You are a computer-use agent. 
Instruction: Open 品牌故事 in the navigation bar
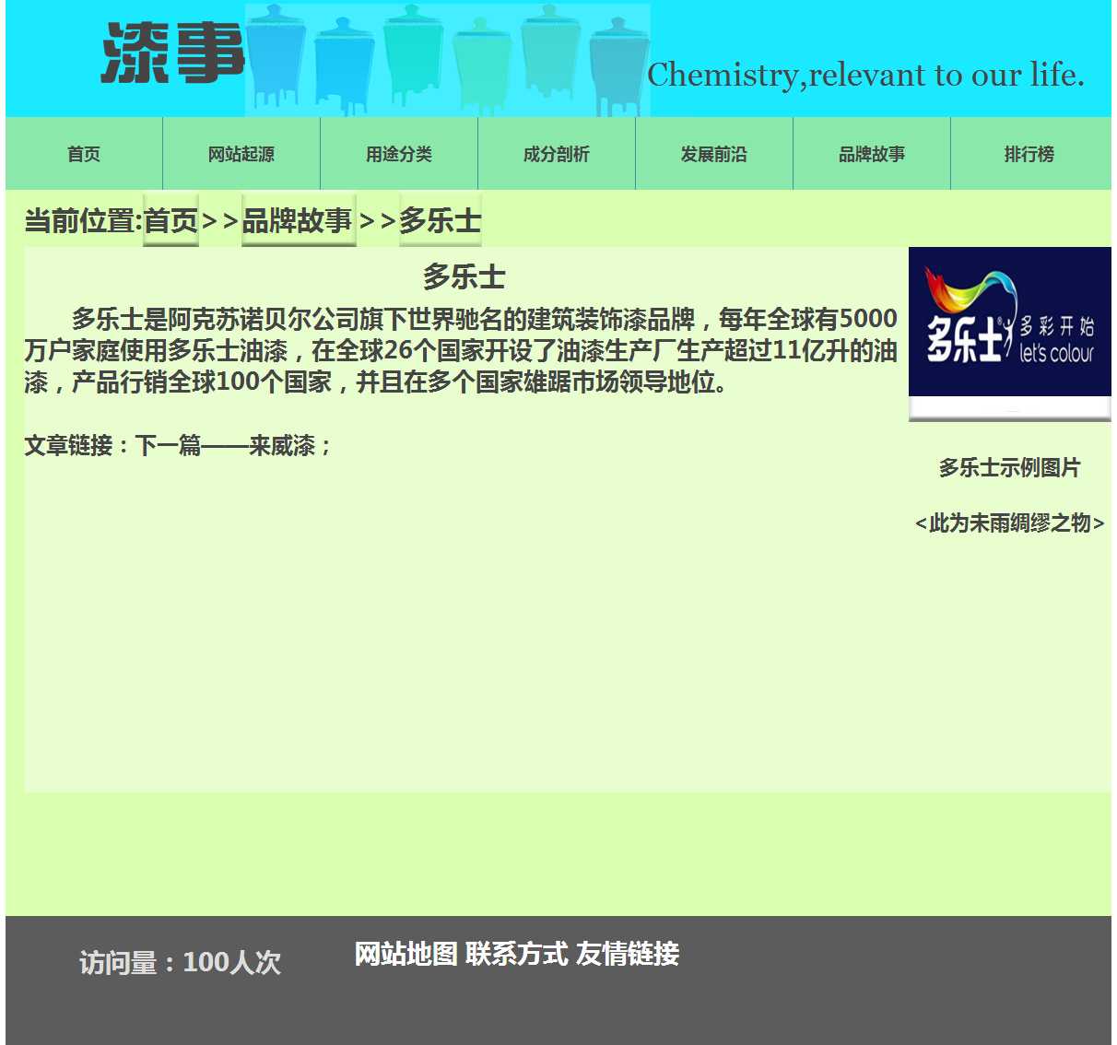click(872, 154)
